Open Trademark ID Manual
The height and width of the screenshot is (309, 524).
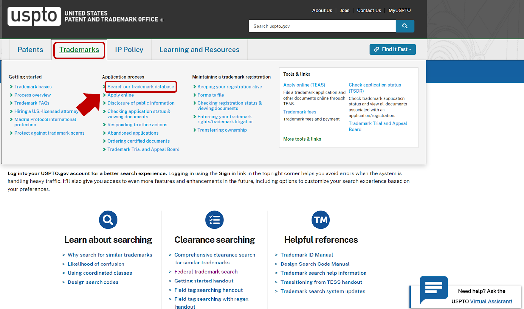click(307, 255)
